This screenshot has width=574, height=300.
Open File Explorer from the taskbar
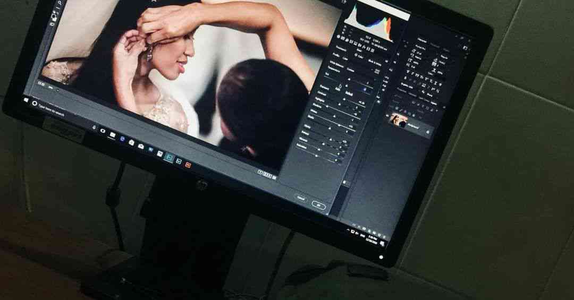(113, 135)
